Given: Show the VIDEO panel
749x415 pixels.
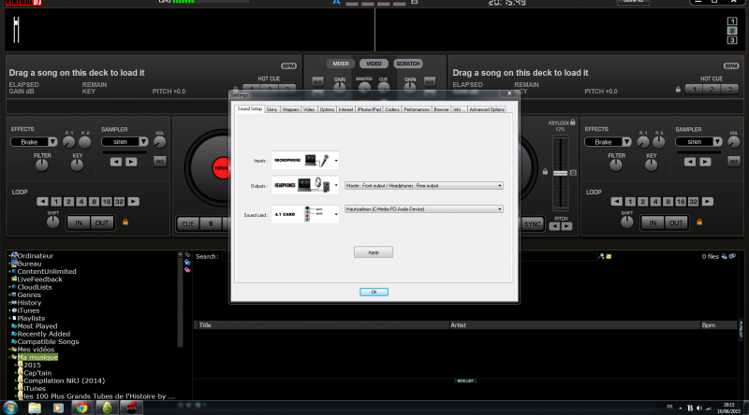Looking at the screenshot, I should 374,64.
